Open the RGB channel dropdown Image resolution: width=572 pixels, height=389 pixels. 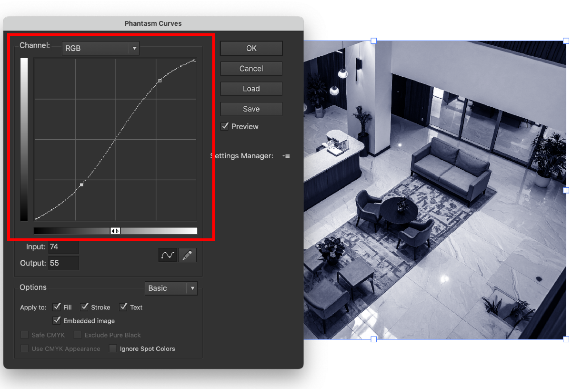coord(100,48)
